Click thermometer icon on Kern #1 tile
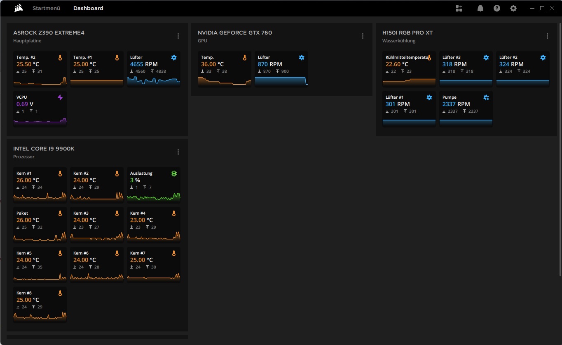The height and width of the screenshot is (345, 562). (60, 174)
